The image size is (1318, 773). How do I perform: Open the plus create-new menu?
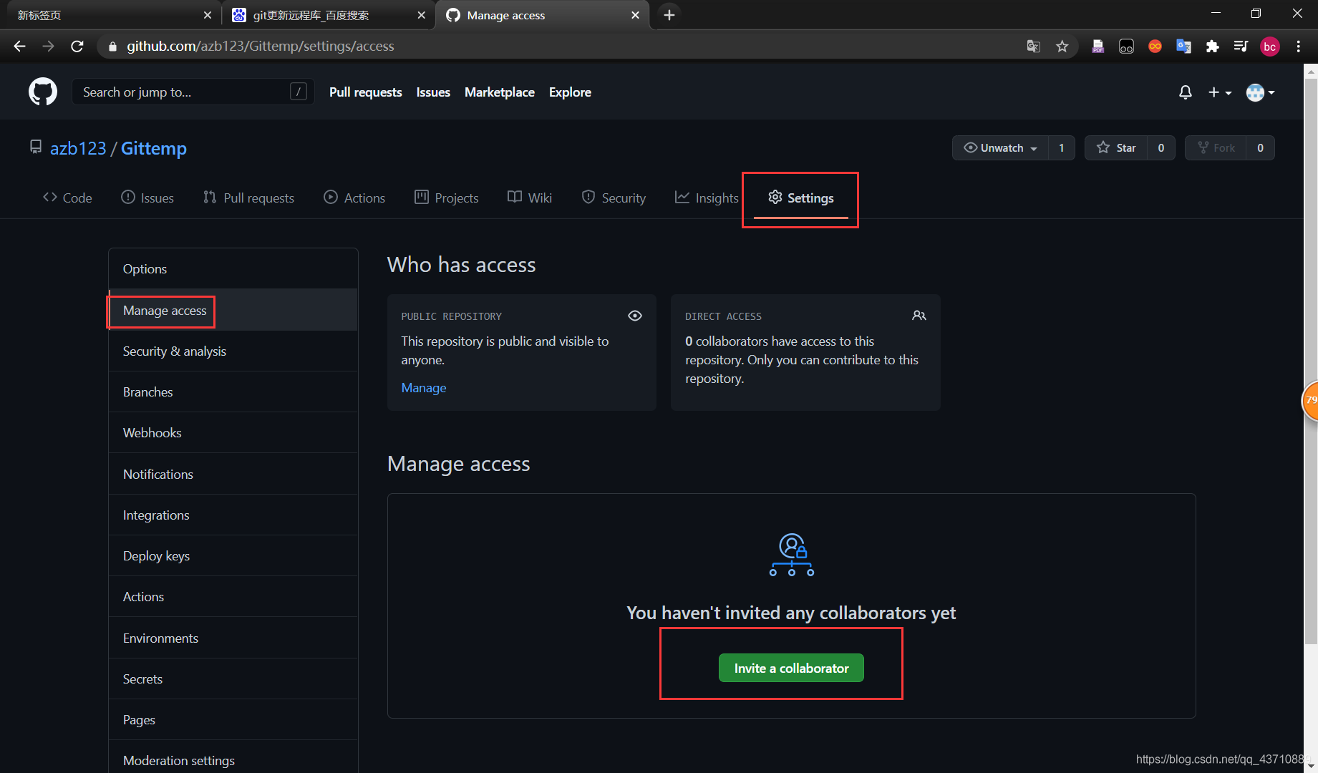tap(1220, 92)
